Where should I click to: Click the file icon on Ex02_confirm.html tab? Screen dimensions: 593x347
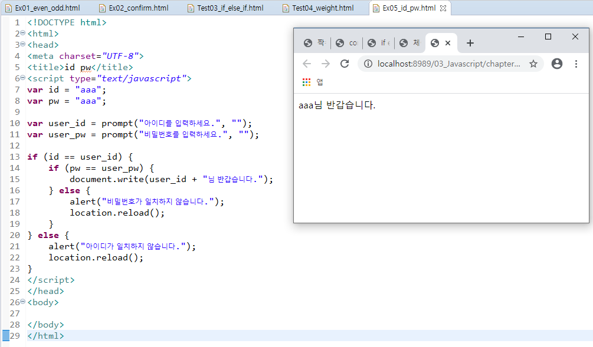[102, 8]
